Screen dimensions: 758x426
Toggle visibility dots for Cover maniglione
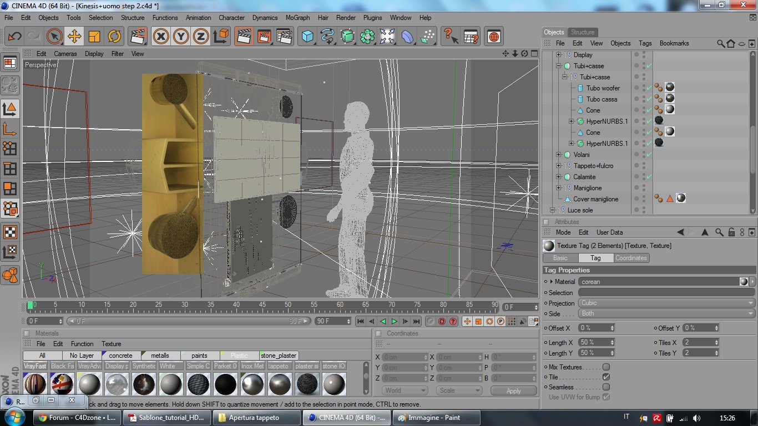click(644, 199)
